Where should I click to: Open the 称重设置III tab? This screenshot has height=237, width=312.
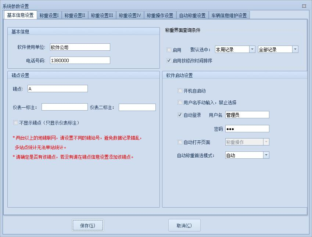[x=102, y=15]
